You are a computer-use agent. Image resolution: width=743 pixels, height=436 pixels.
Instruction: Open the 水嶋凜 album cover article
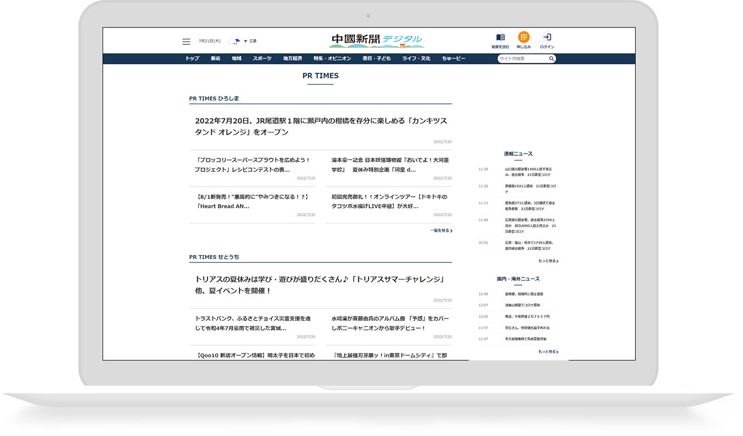point(390,323)
